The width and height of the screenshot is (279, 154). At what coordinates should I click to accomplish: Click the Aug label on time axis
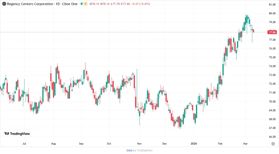[53, 143]
